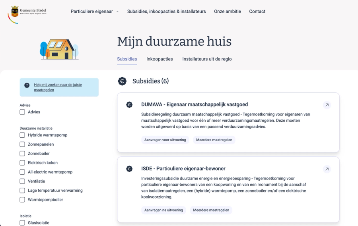Check the Warmtepompboiler option
Viewport: 358px width, 226px height.
pos(22,200)
